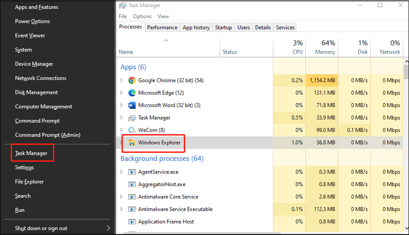Expand the WeCom process group
Image resolution: width=409 pixels, height=235 pixels.
tap(121, 130)
